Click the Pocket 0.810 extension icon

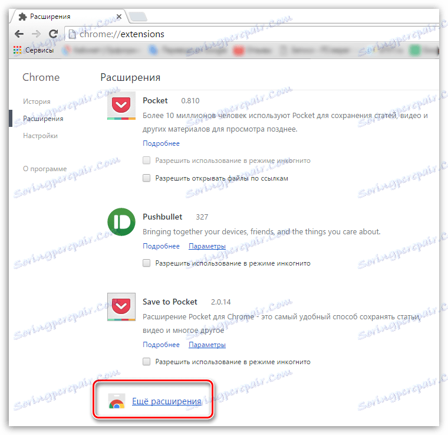coord(121,106)
